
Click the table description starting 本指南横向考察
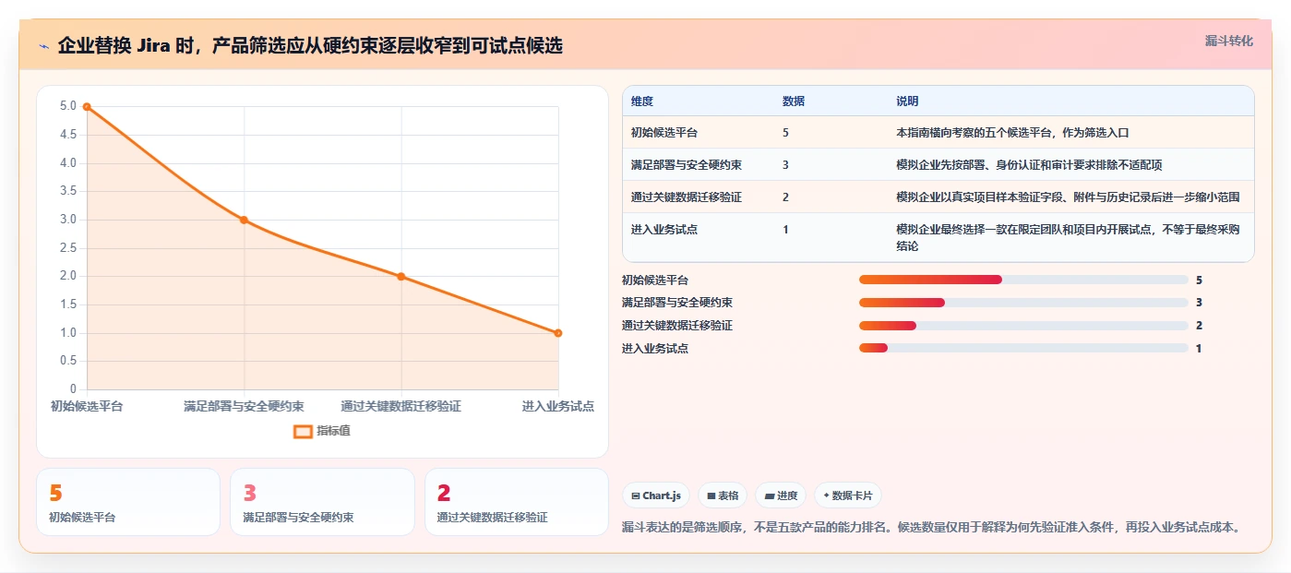(1012, 133)
